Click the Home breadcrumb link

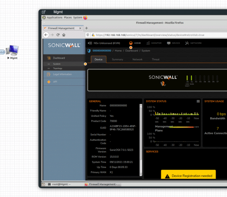(x=118, y=51)
